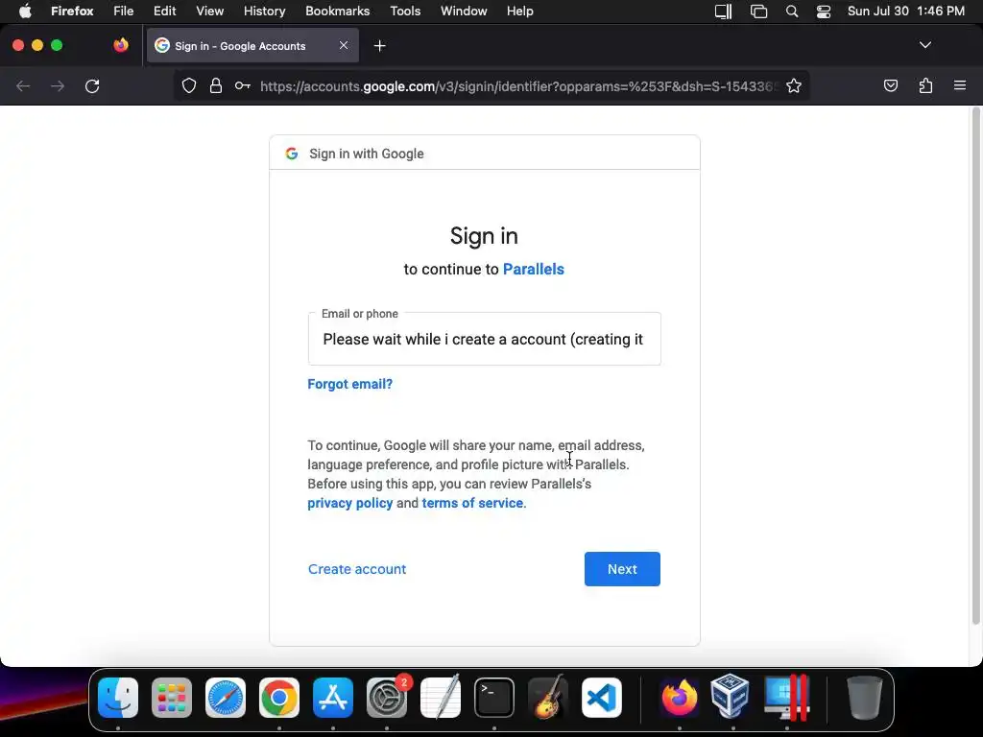Click the Google logo in the card header
This screenshot has height=737, width=983.
tap(292, 154)
